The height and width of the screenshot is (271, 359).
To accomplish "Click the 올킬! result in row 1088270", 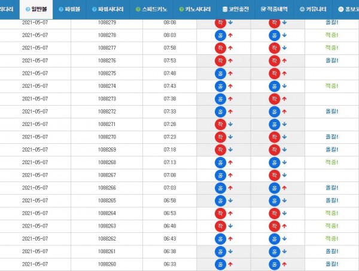I will 331,137.
